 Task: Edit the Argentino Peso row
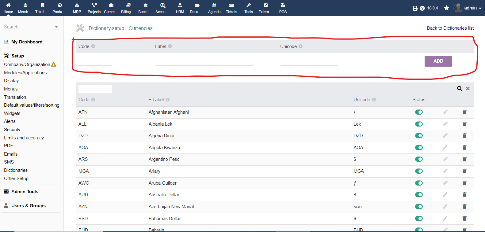(445, 159)
